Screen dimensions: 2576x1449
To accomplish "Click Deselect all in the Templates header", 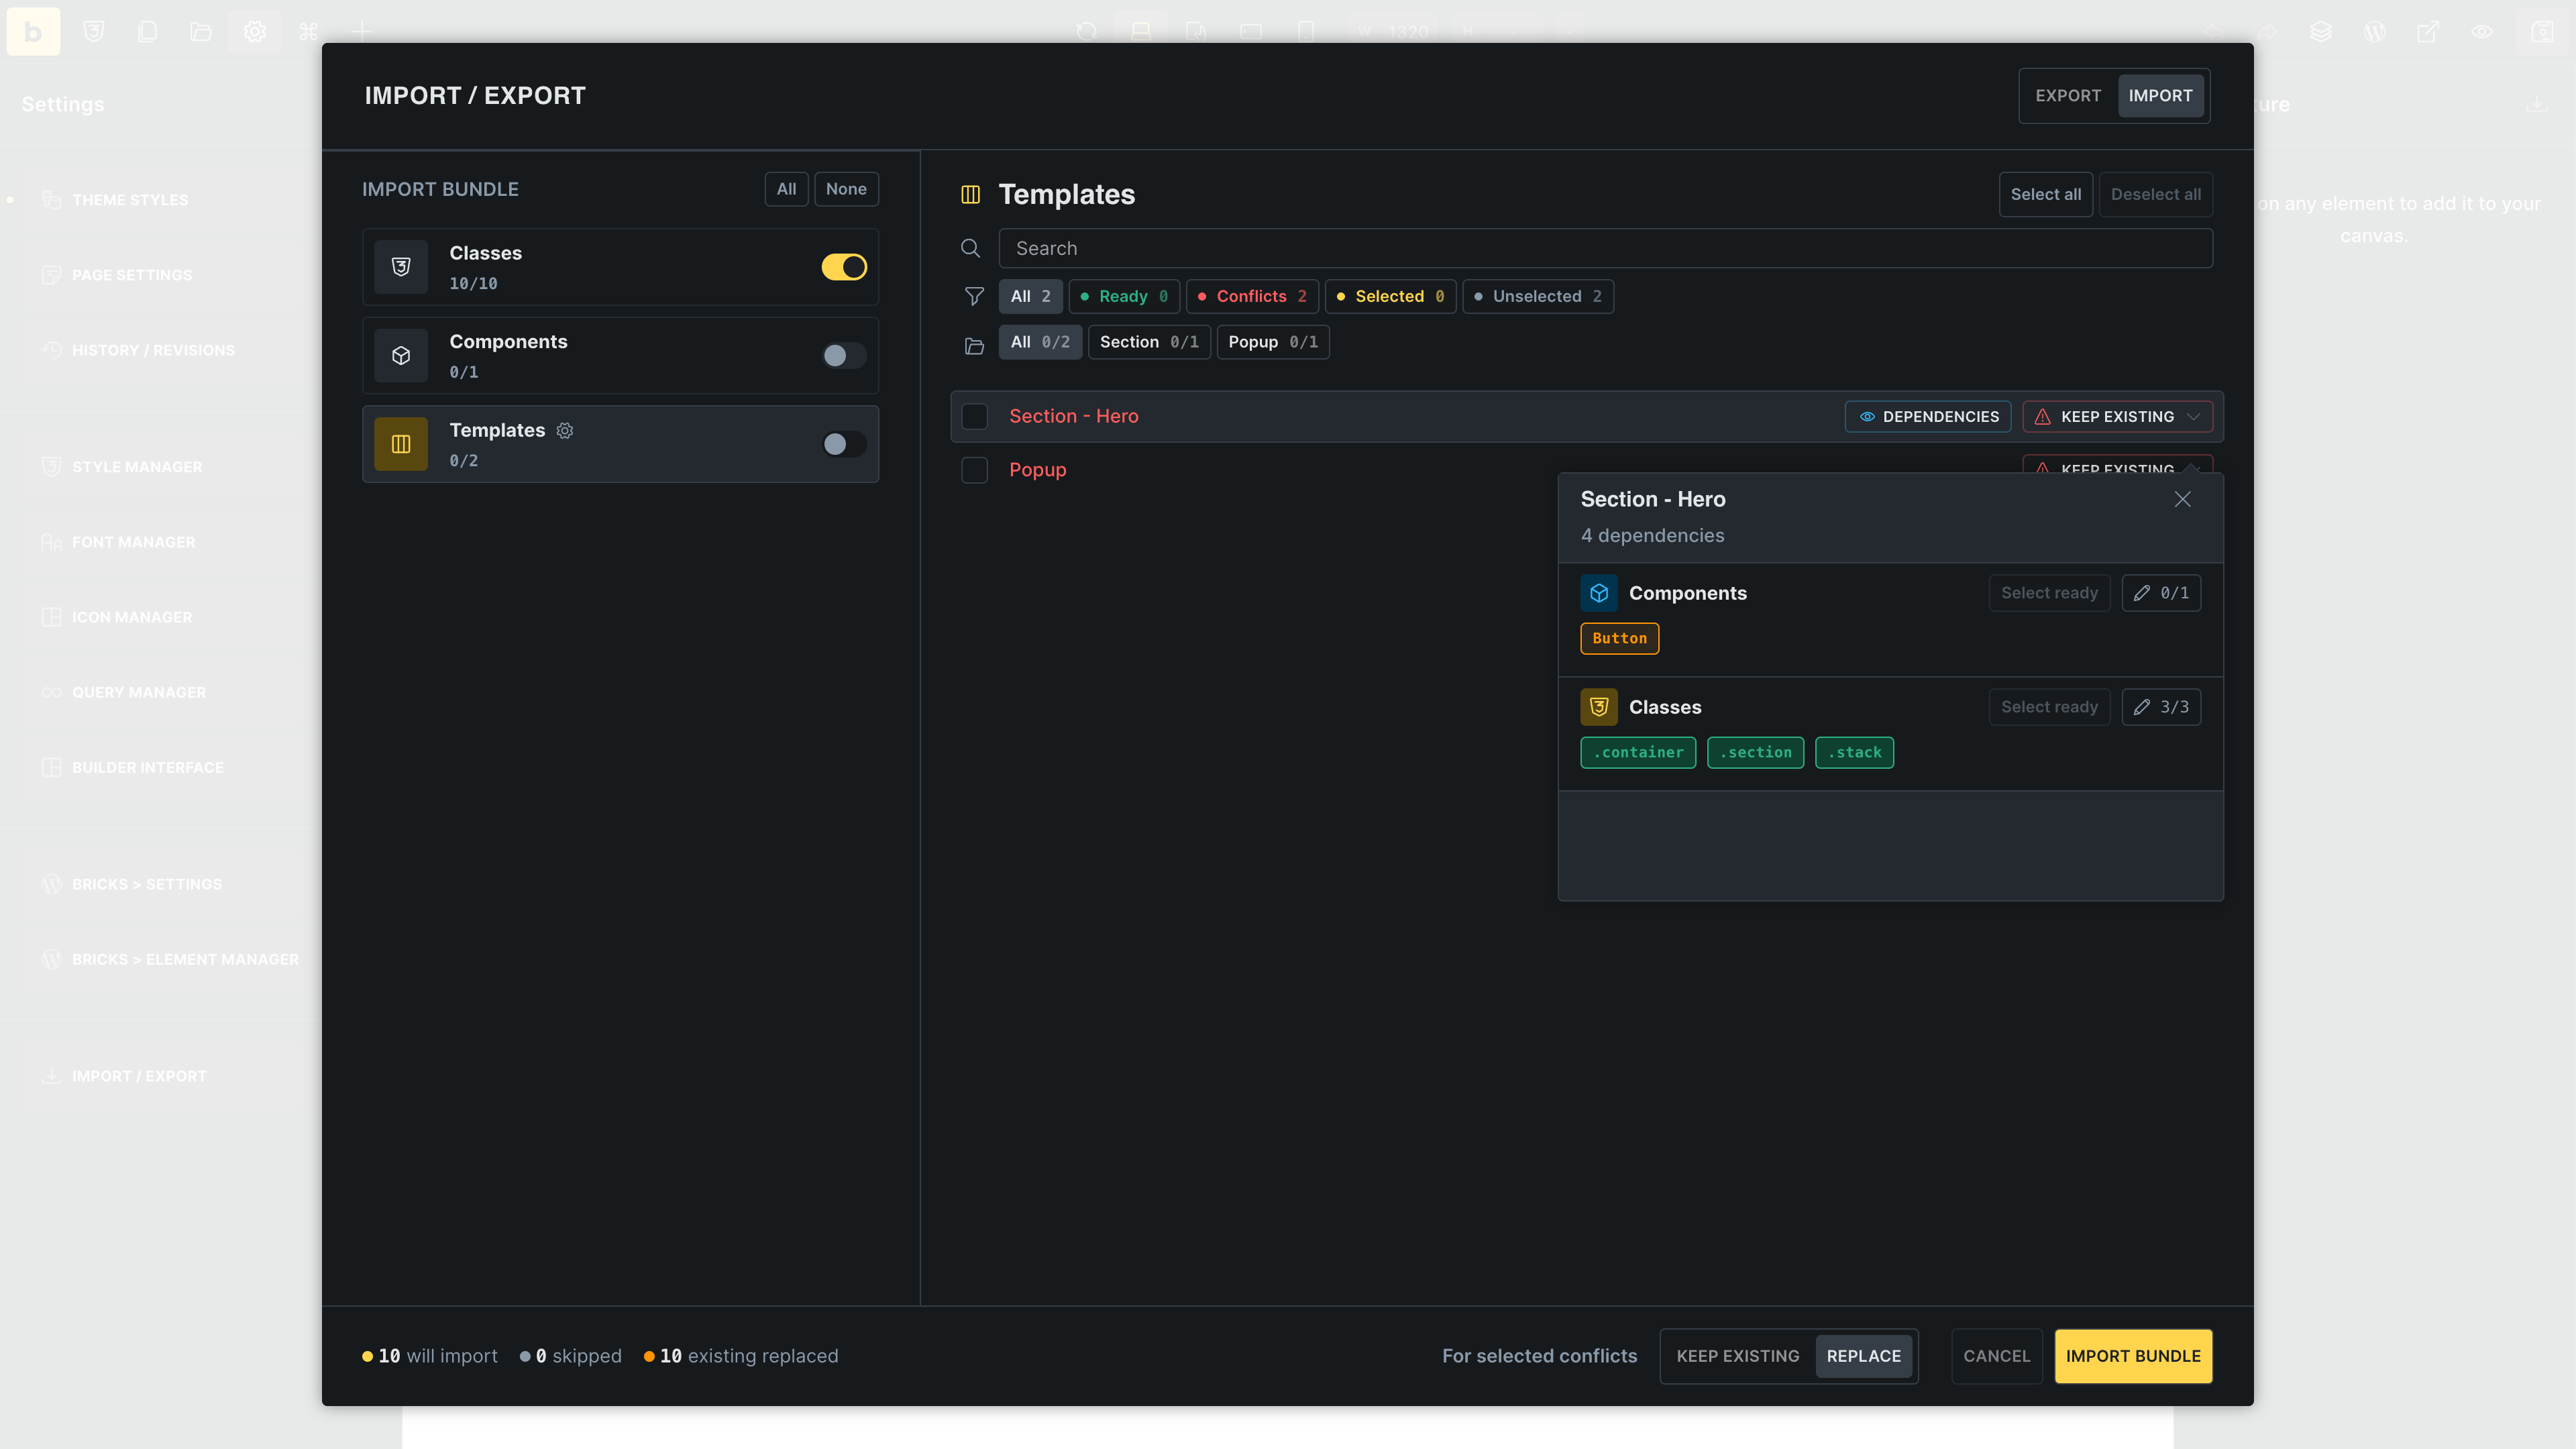I will coord(2156,194).
